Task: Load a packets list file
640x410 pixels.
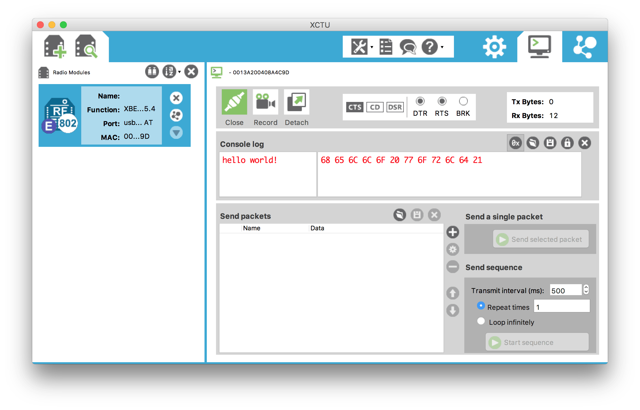Action: [400, 215]
